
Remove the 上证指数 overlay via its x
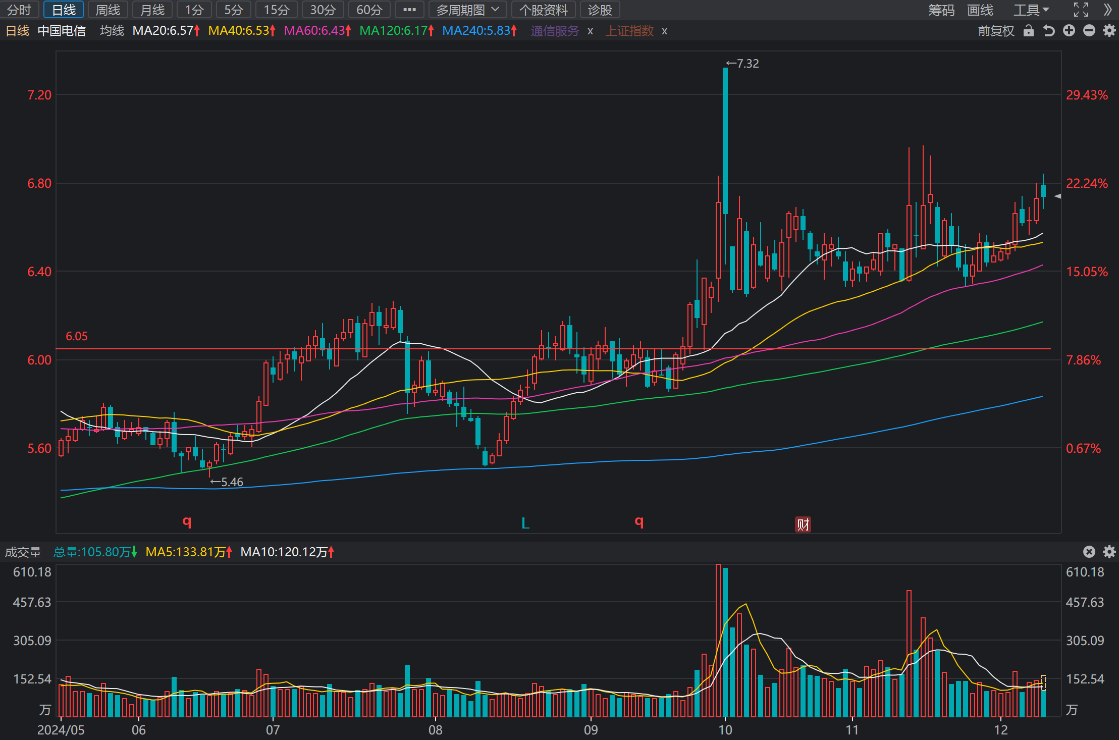pos(665,31)
